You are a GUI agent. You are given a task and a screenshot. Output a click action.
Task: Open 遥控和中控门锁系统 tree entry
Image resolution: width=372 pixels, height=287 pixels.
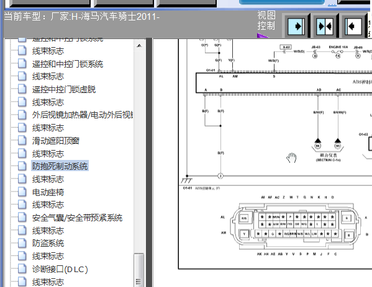[68, 64]
